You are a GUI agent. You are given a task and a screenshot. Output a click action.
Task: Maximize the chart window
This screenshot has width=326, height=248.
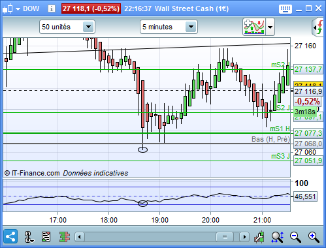tap(308, 8)
